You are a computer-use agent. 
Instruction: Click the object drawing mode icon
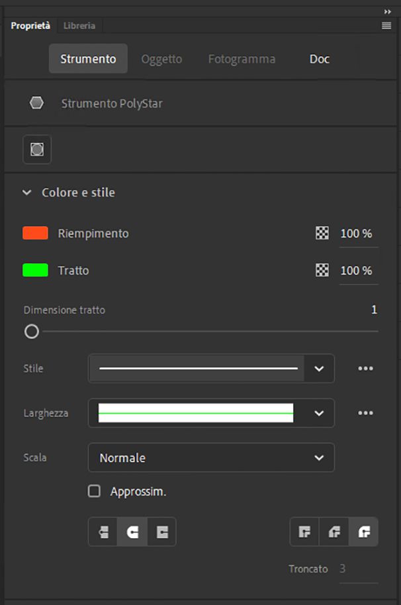(x=36, y=149)
